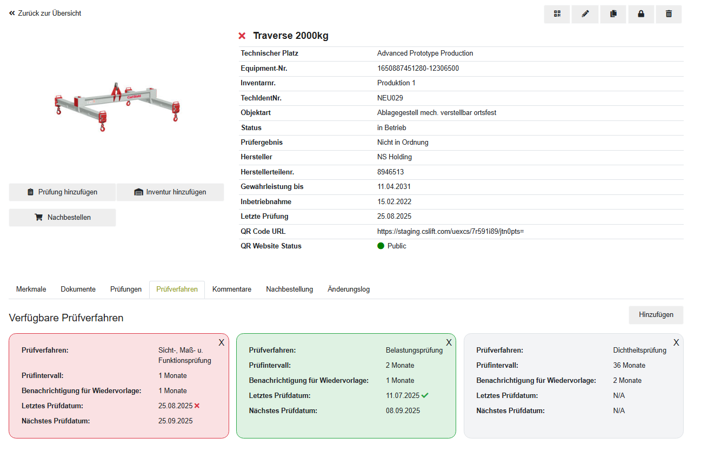Show the Kommentare tab
The image size is (701, 452).
[231, 289]
